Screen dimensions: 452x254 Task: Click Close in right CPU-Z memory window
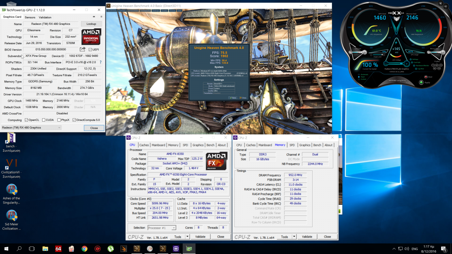[x=328, y=237]
